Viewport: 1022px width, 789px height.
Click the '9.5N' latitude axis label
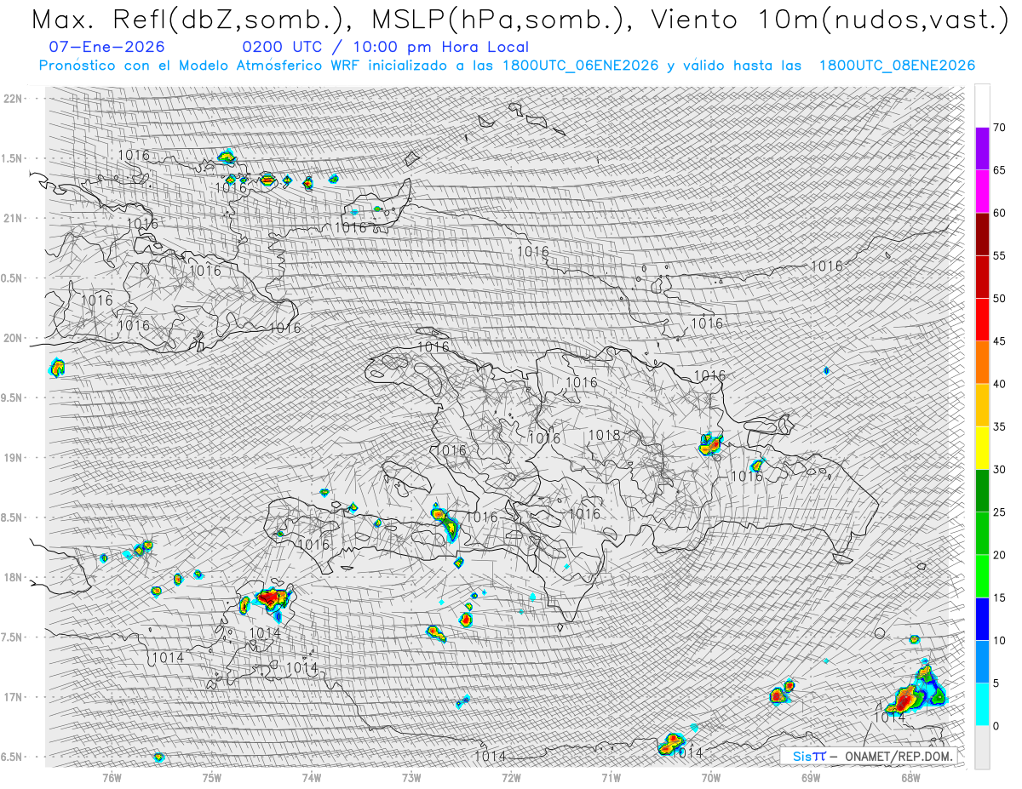pyautogui.click(x=11, y=398)
